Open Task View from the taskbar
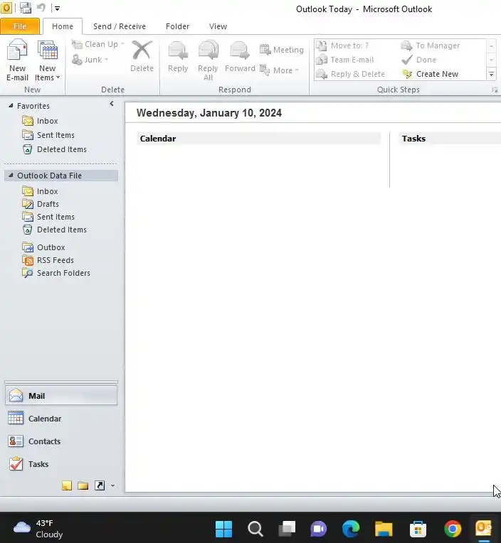501x543 pixels. pyautogui.click(x=287, y=529)
